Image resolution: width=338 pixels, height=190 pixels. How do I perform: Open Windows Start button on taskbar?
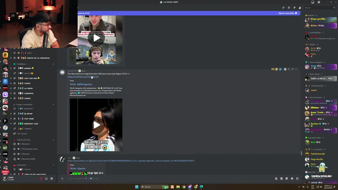tap(137, 187)
